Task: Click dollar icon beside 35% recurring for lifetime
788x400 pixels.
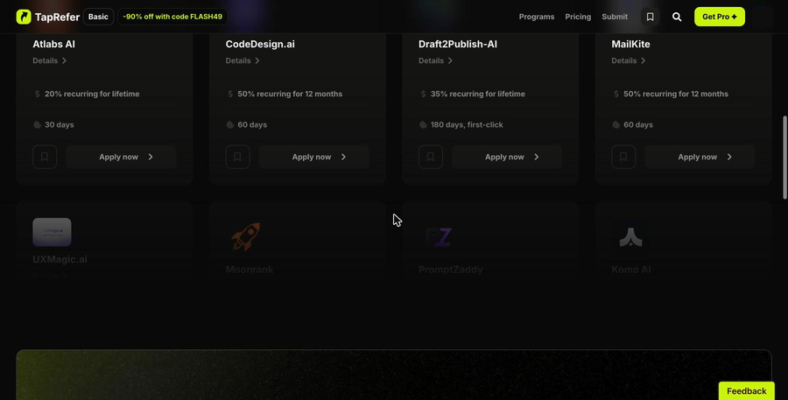Action: (x=423, y=94)
